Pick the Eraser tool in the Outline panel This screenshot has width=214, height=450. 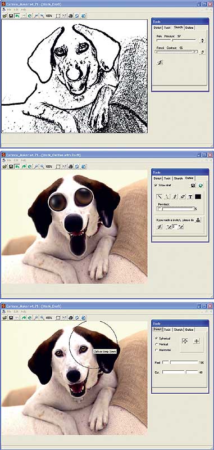coord(183,196)
